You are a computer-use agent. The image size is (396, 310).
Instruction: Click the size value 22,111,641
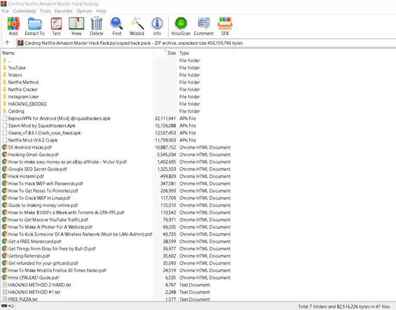tap(165, 118)
